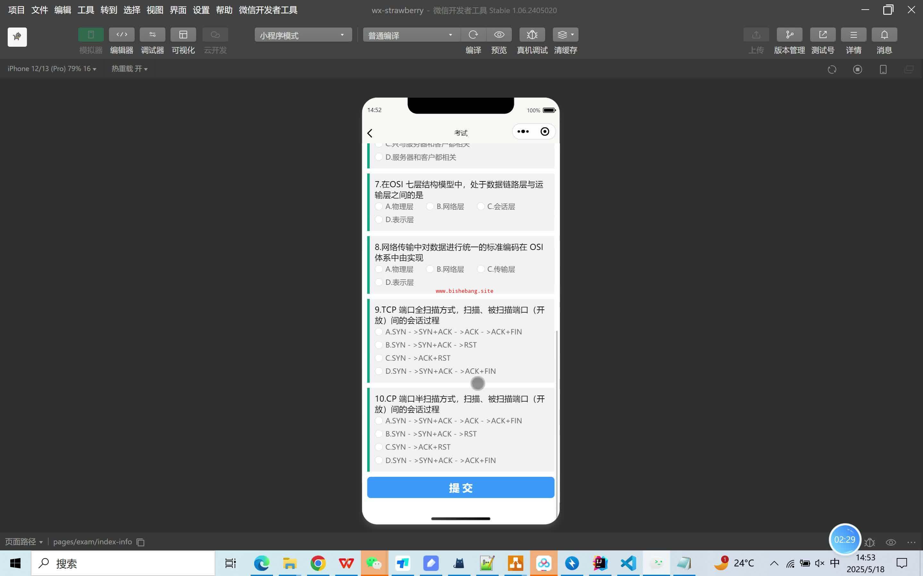Toggle the Debugger panel icon
The image size is (923, 576).
pos(152,35)
